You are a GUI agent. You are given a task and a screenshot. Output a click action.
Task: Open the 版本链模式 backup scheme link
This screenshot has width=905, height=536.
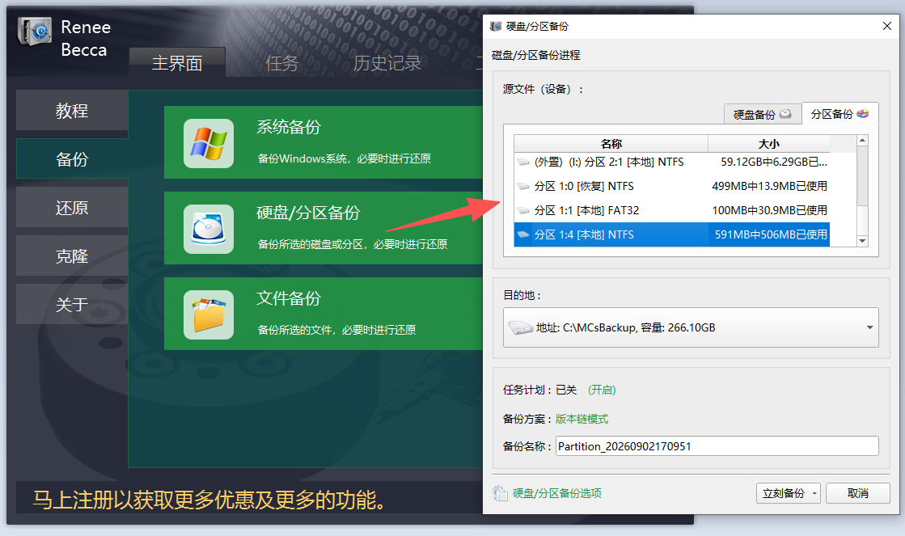click(581, 419)
